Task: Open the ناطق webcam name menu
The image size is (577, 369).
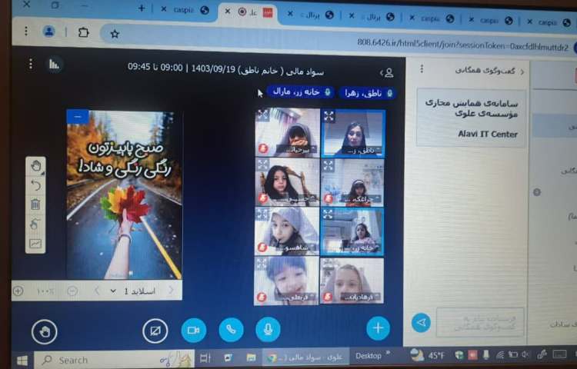Action: pos(362,150)
